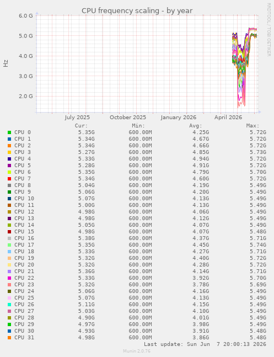Click the CPU 1 legend color swatch
This screenshot has width=274, height=357.
9,139
